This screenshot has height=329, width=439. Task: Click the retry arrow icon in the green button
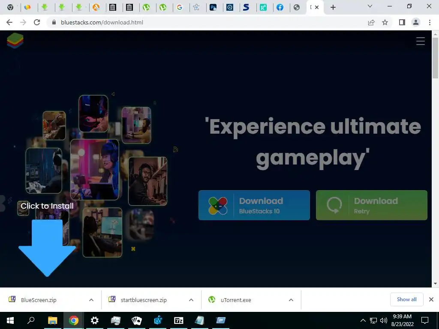coord(334,205)
